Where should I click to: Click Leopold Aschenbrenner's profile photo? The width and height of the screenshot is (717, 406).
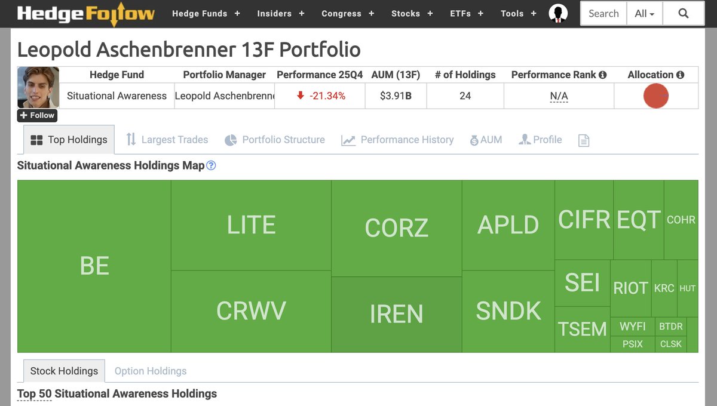tap(38, 87)
